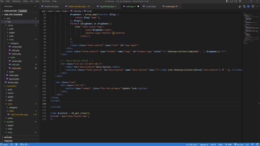The image size is (260, 146).
Task: Collapse the CRM_FOR_TELEGRAM root folder
Action: tap(13, 15)
